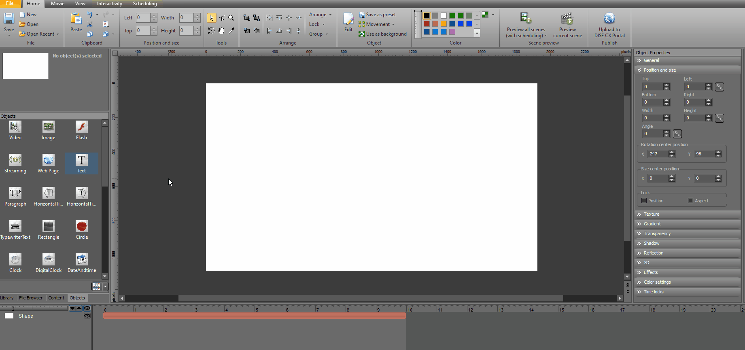
Task: Open the Content panel tab
Action: [x=56, y=298]
